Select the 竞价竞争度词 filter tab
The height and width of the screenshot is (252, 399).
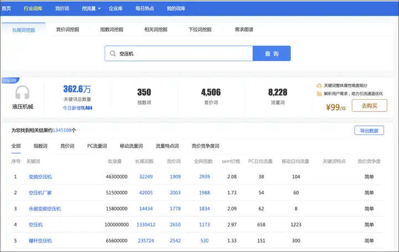coord(206,146)
